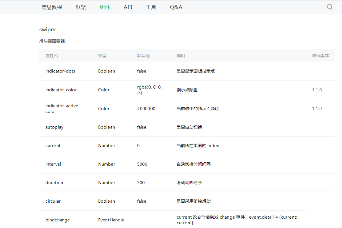Click the 是否显示面板指示点 description
342x228 pixels.
pyautogui.click(x=196, y=71)
